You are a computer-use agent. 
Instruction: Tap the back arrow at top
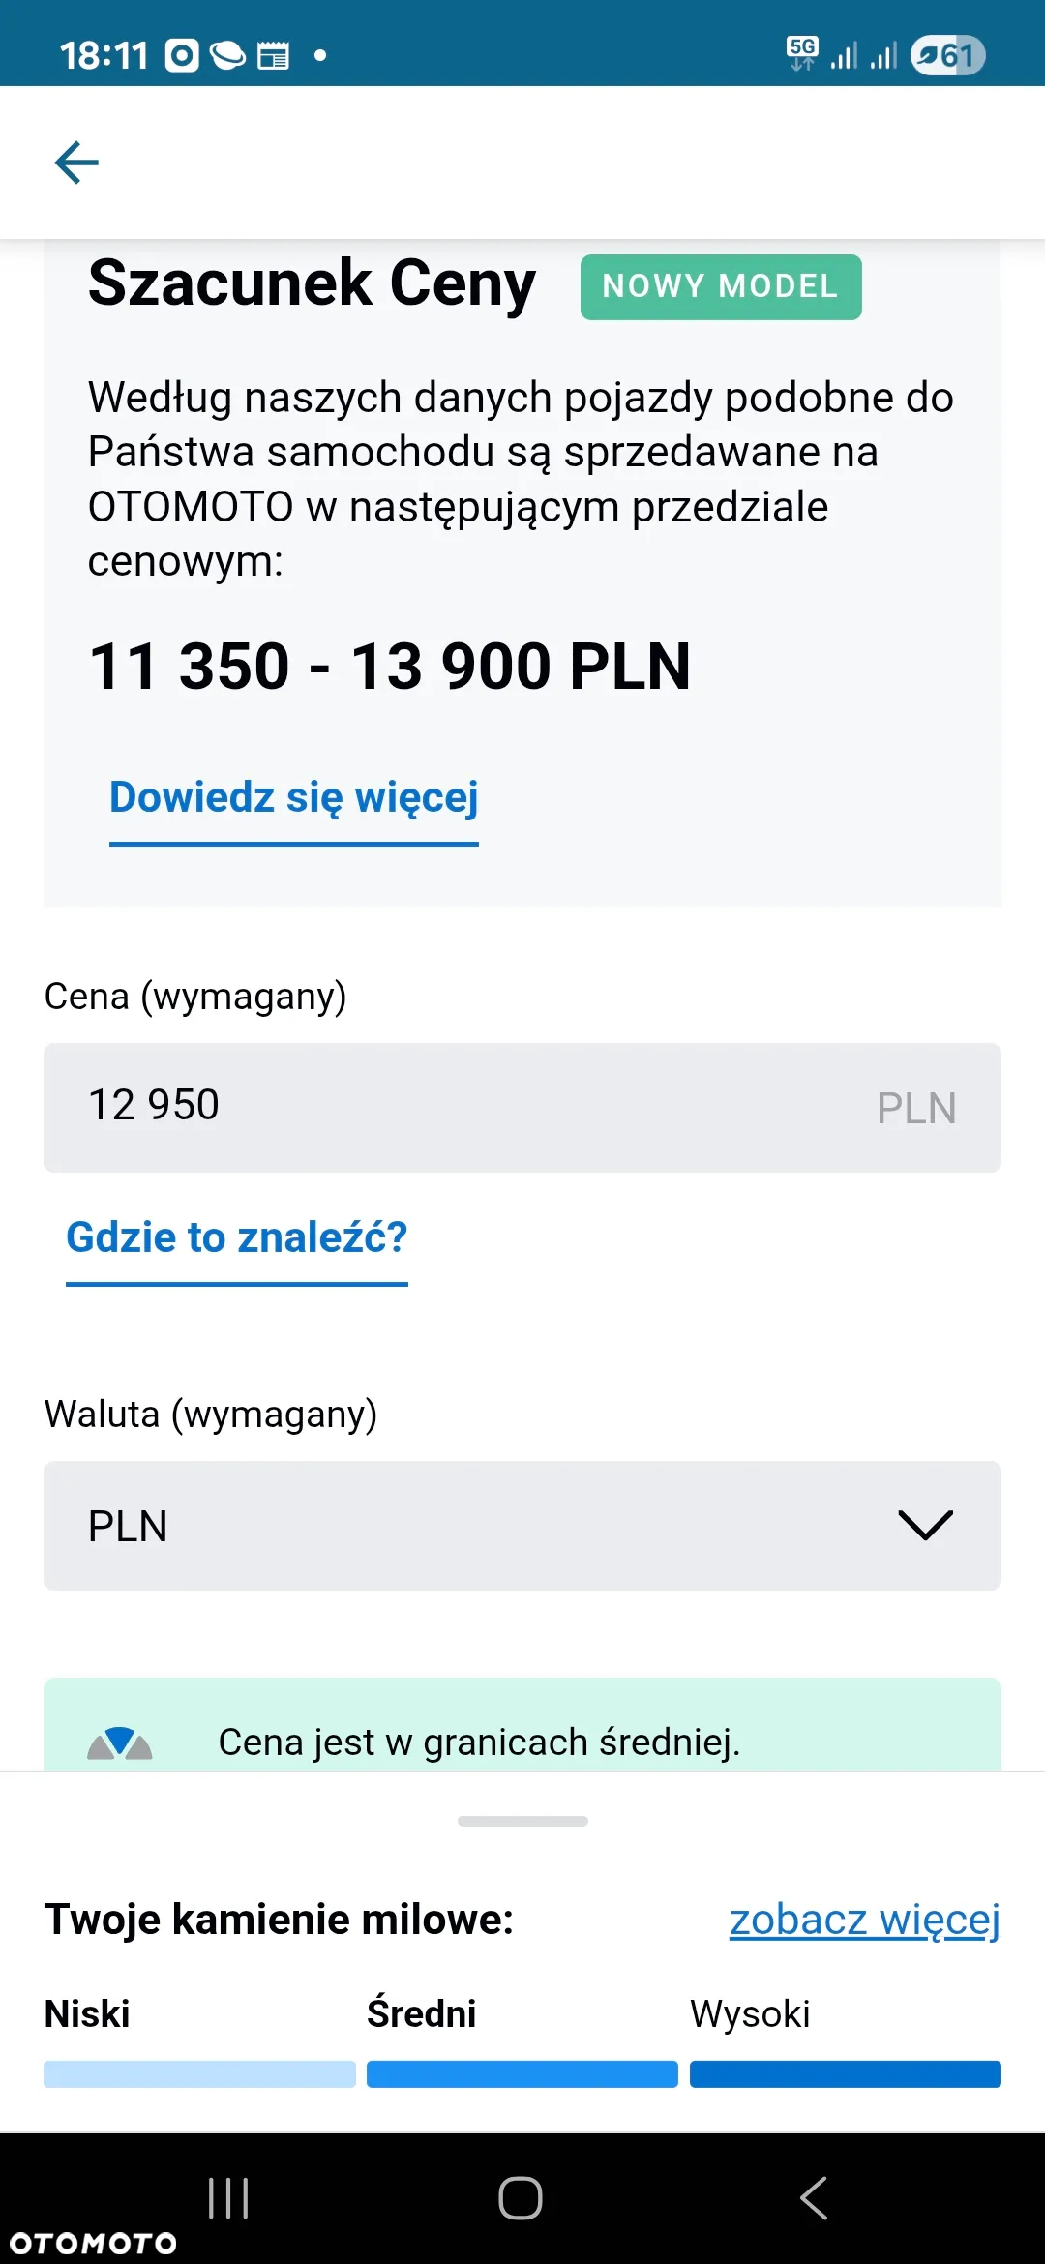[x=77, y=162]
